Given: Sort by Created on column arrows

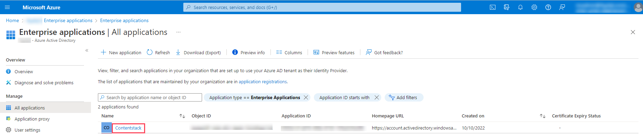Looking at the screenshot, I should [543, 116].
